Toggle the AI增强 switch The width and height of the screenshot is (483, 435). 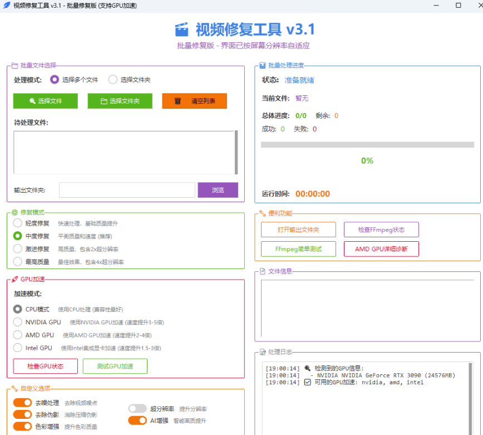137,421
